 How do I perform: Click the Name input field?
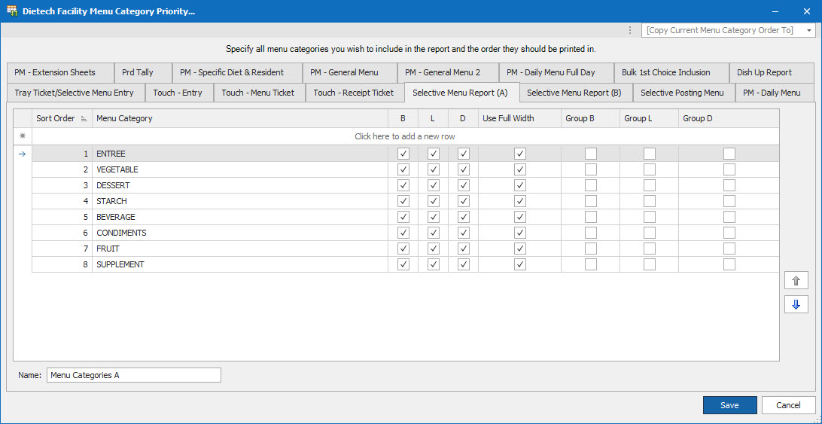tap(134, 375)
